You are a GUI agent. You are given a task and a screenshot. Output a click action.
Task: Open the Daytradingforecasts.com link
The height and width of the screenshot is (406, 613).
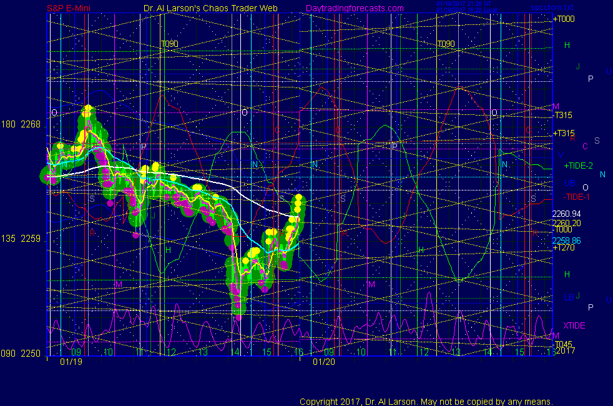tap(354, 8)
